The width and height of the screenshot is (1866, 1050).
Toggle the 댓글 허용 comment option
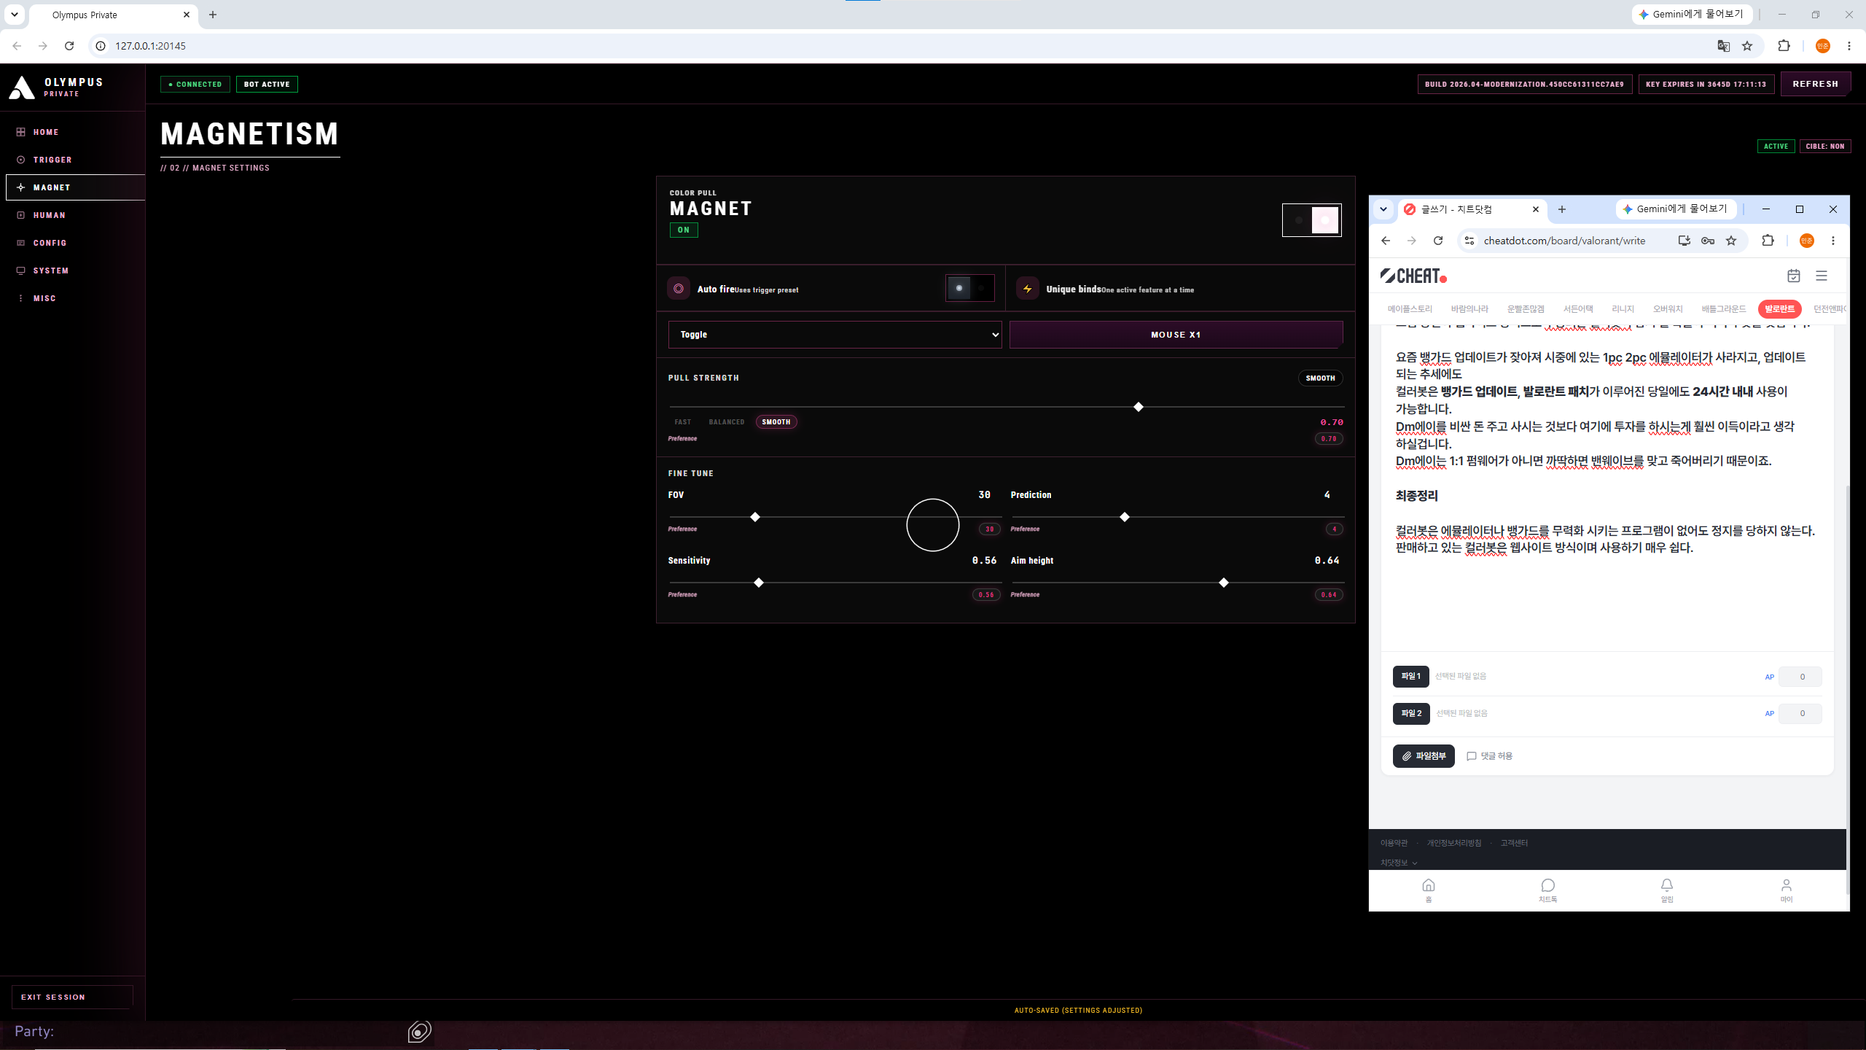(1489, 756)
